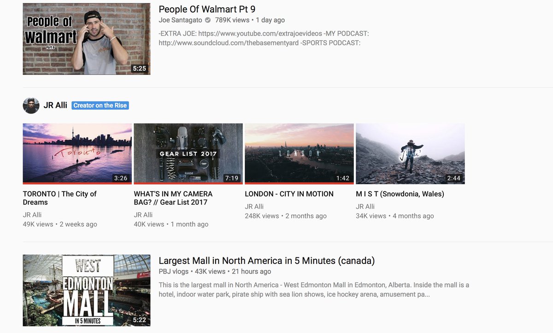This screenshot has height=333, width=553.
Task: Click JR Alli under the Toronto video
Action: tap(32, 215)
